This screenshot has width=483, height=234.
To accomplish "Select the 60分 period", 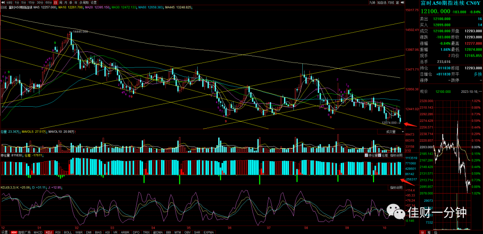I will (x=49, y=2).
